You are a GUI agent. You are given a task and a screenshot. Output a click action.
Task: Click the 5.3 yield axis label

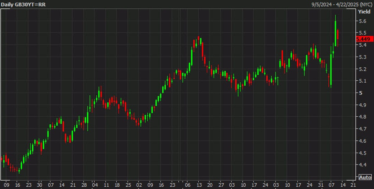click(362, 57)
